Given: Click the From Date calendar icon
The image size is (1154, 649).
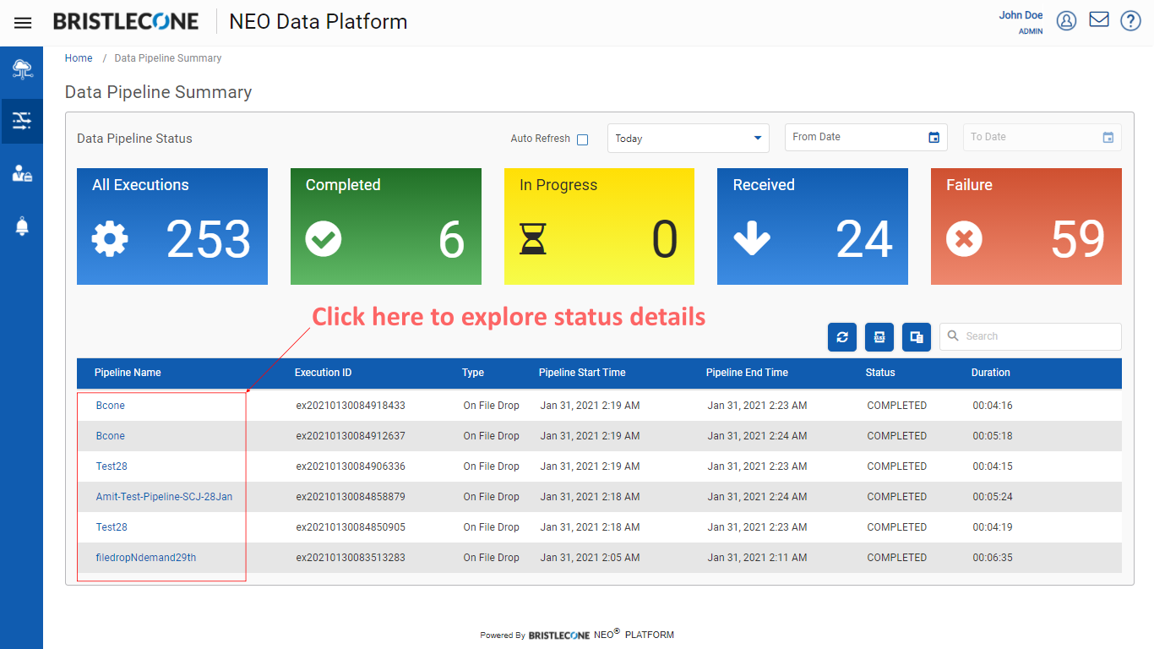Looking at the screenshot, I should click(x=934, y=138).
